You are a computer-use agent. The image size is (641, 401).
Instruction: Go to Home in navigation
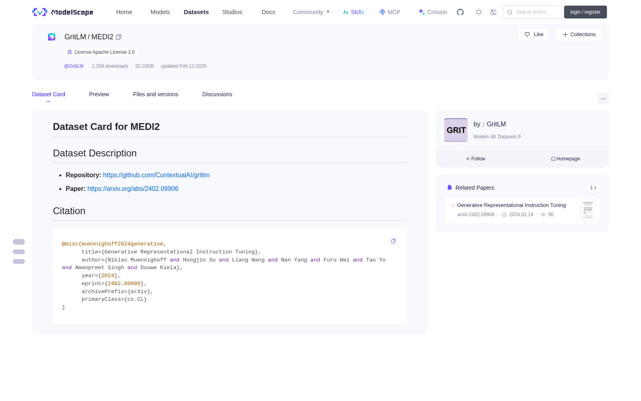(x=124, y=12)
